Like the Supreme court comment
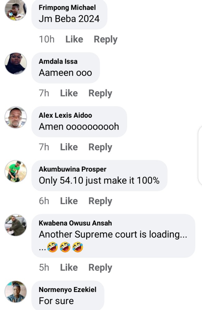Viewport: 202px width, 310px height. coord(69,267)
